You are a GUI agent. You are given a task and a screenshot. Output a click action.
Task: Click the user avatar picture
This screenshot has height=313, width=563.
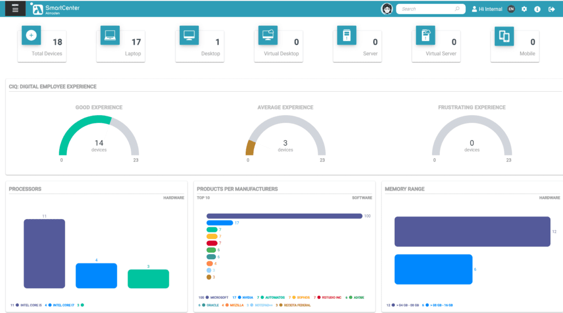pyautogui.click(x=387, y=9)
